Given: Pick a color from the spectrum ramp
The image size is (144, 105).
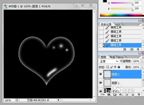Looking at the screenshot, I should [x=121, y=15].
